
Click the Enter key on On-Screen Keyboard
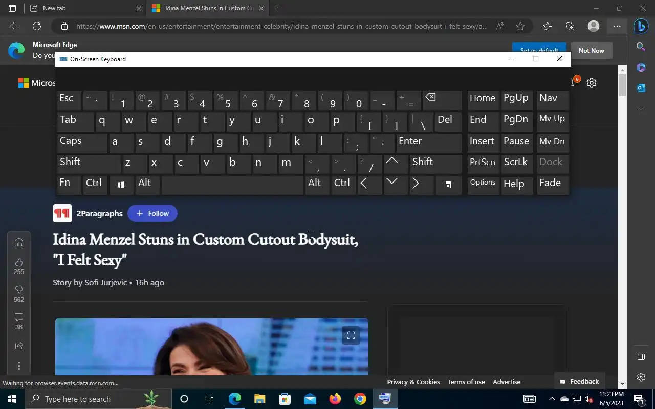[429, 142]
